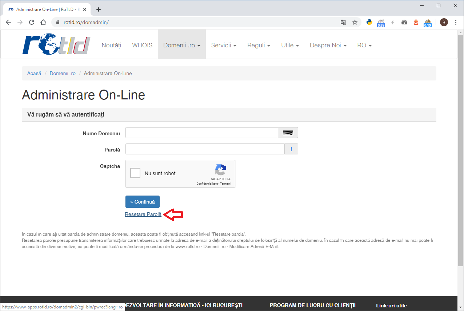Open the virtual keyboard icon beside Nume Domeniu
This screenshot has width=464, height=311.
point(288,133)
